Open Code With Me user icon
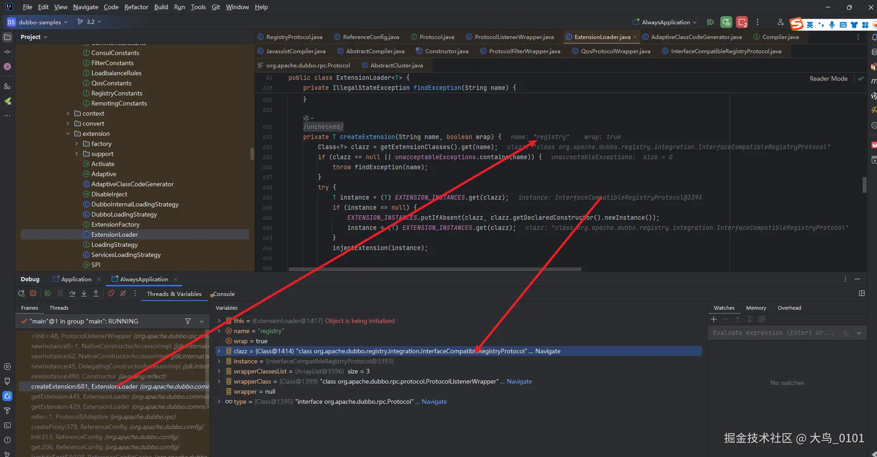This screenshot has width=877, height=457. (x=781, y=22)
